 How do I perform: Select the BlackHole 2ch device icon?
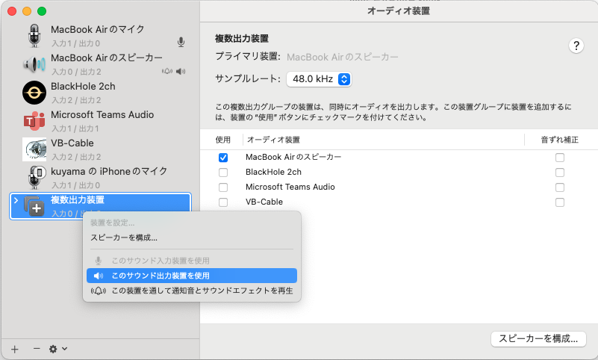click(34, 93)
